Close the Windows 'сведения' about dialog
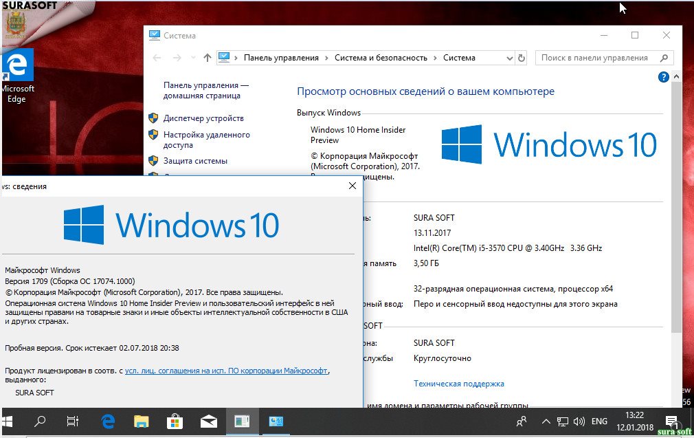This screenshot has width=694, height=438. coord(352,186)
